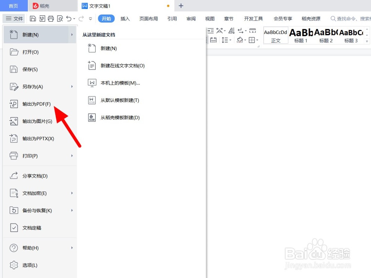371x278 pixels.
Task: Switch to the 插入 ribbon tab
Action: coord(125,19)
